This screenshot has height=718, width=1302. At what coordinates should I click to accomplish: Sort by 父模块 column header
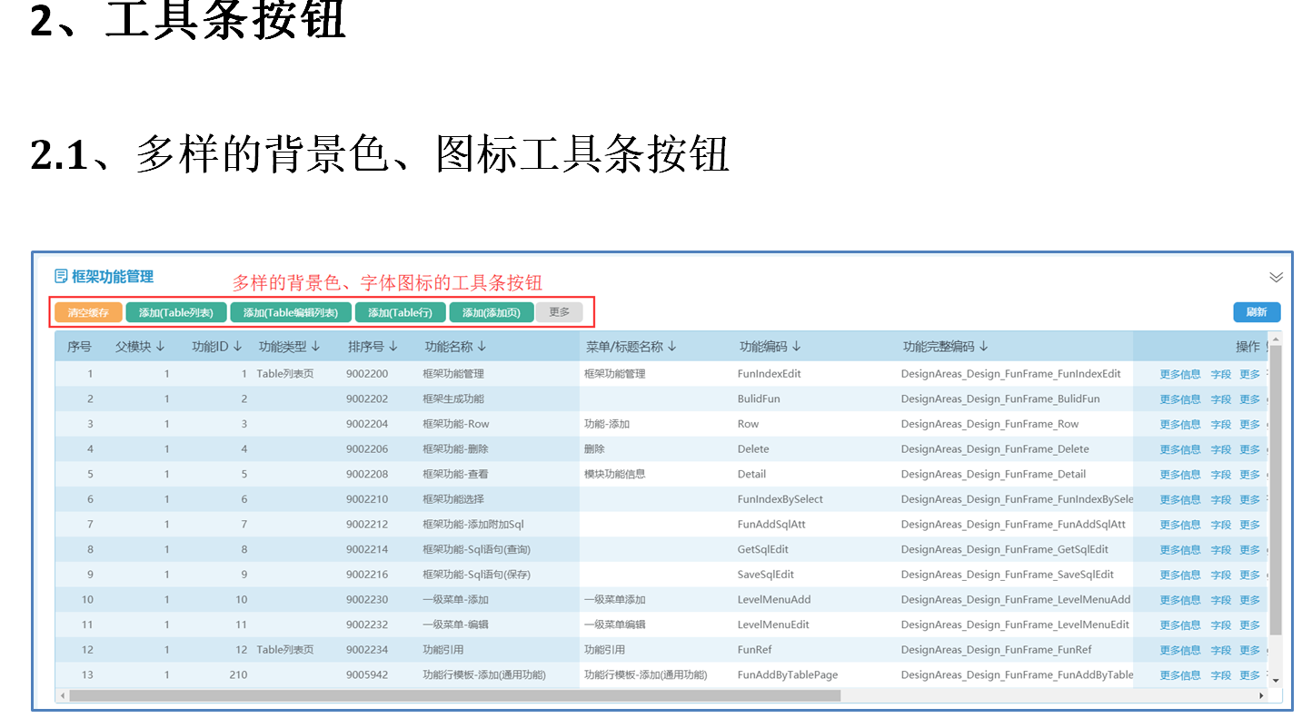point(140,346)
